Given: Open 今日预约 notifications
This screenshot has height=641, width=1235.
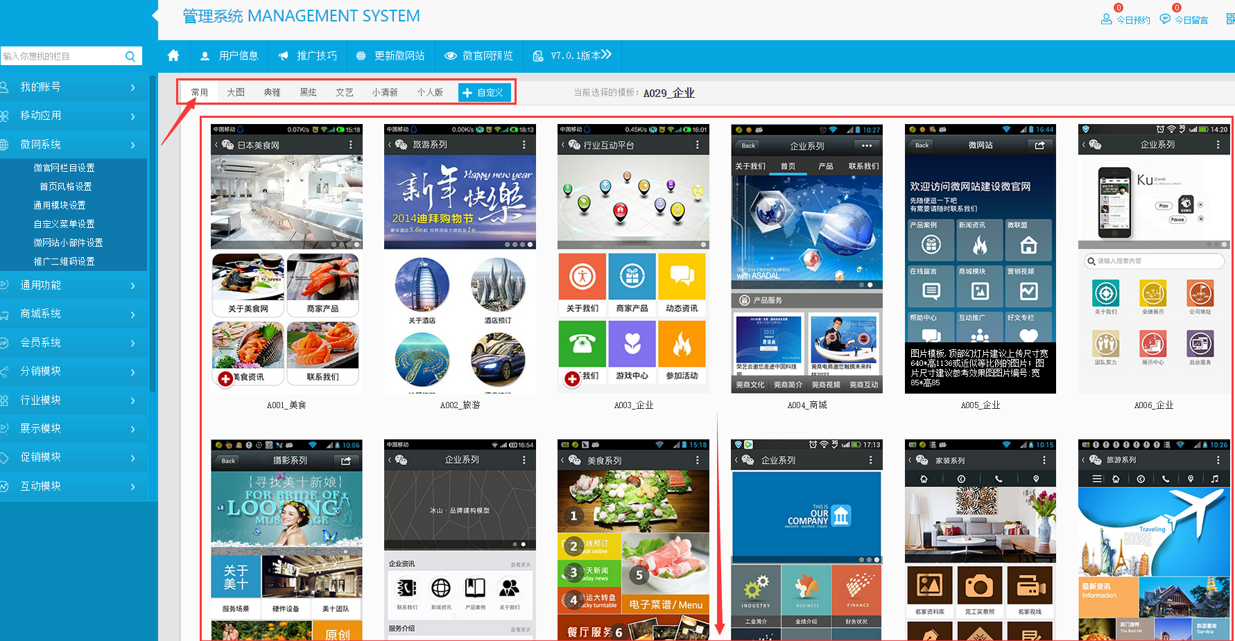Looking at the screenshot, I should pos(1125,19).
